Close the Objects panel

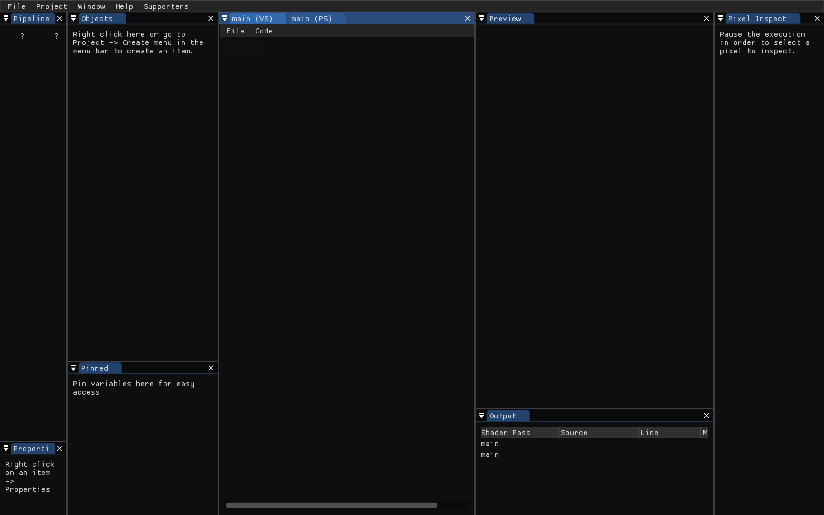pyautogui.click(x=211, y=19)
